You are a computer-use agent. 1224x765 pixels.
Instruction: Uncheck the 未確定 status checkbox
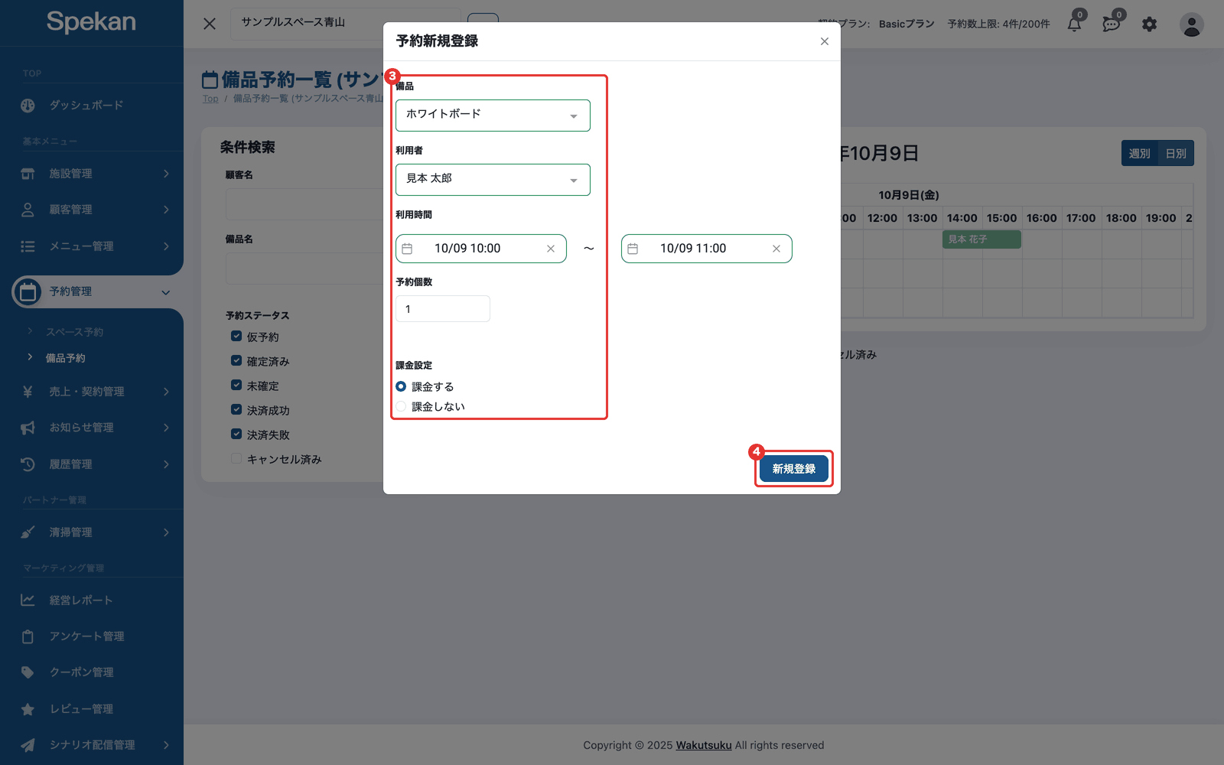236,386
